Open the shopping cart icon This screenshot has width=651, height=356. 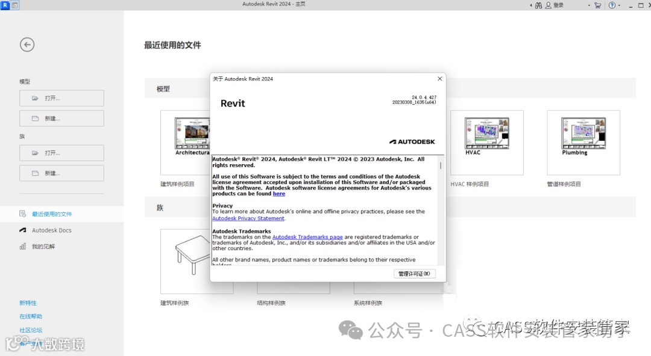pyautogui.click(x=598, y=5)
